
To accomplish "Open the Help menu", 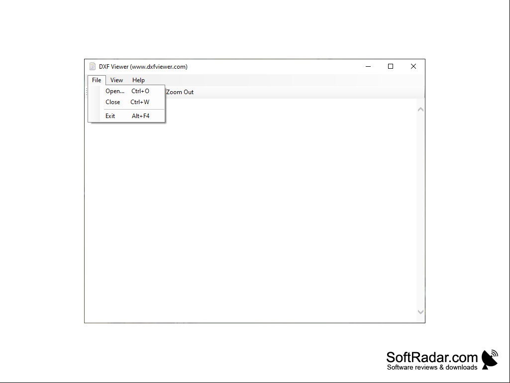I will [x=138, y=80].
